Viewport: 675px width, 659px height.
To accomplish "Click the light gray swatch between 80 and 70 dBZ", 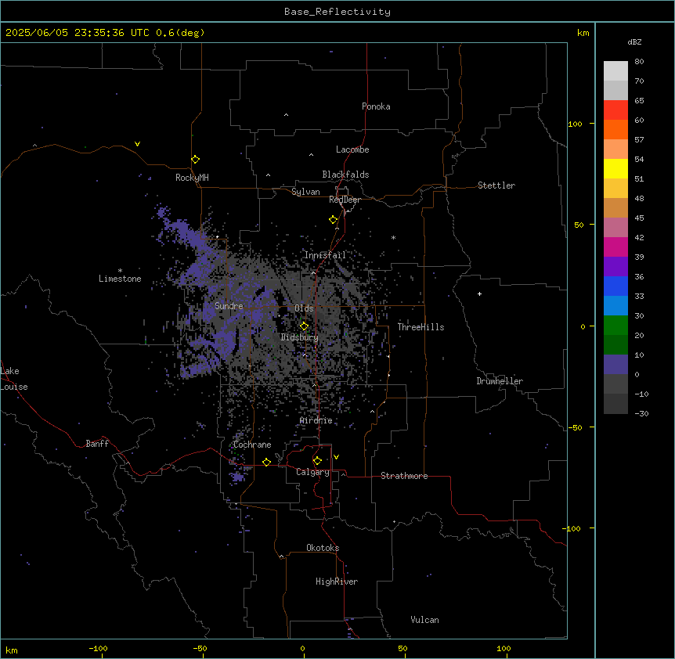I will (x=615, y=71).
